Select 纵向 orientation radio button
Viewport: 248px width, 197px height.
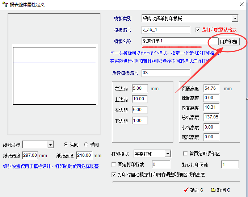(x=66, y=144)
